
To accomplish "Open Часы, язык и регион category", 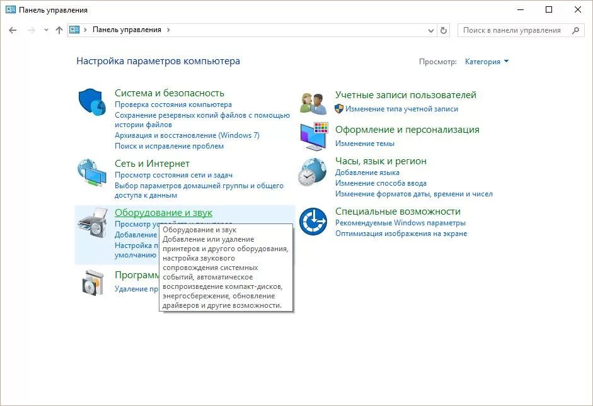I will tap(381, 161).
